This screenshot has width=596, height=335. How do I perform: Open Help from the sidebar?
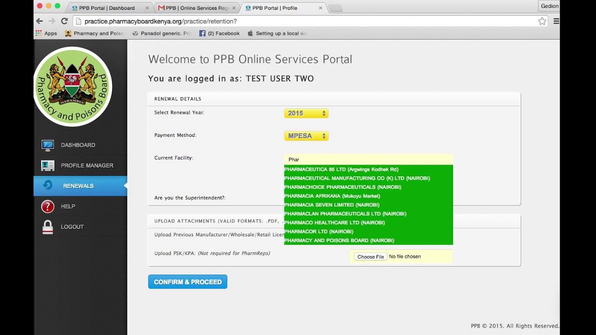[80, 206]
